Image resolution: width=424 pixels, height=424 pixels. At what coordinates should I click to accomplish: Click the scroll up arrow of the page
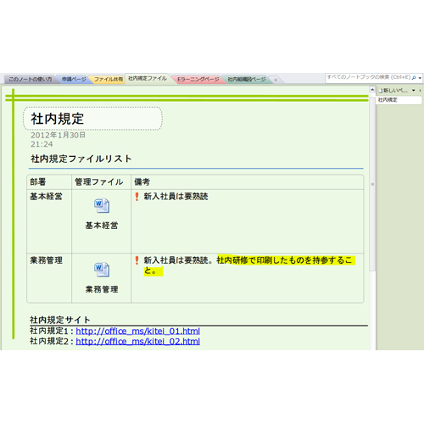tap(372, 90)
